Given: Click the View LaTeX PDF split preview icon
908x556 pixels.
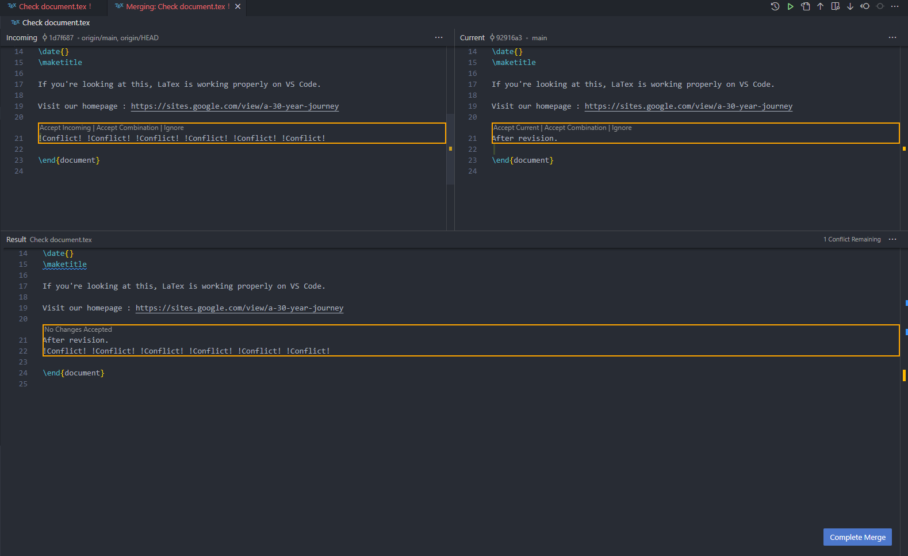Looking at the screenshot, I should tap(835, 6).
